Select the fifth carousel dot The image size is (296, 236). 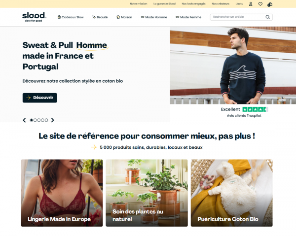coord(46,120)
